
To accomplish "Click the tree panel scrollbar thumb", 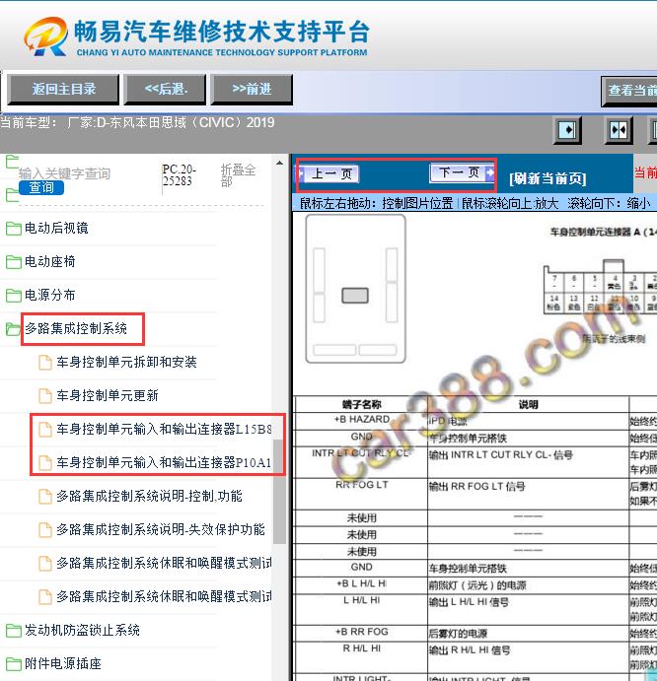I will (279, 492).
